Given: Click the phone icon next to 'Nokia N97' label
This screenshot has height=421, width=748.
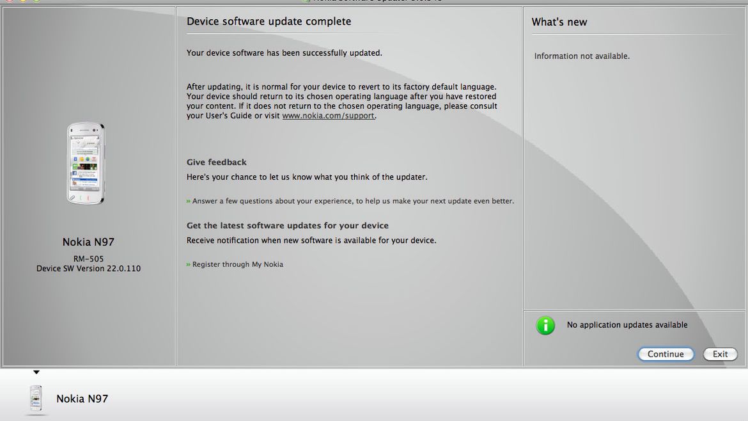Looking at the screenshot, I should [x=36, y=398].
